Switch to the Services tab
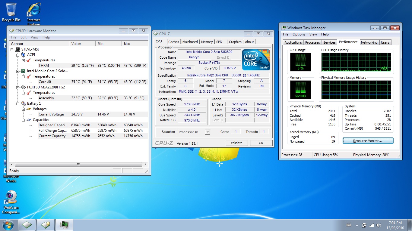Image resolution: width=412 pixels, height=231 pixels. tap(329, 42)
